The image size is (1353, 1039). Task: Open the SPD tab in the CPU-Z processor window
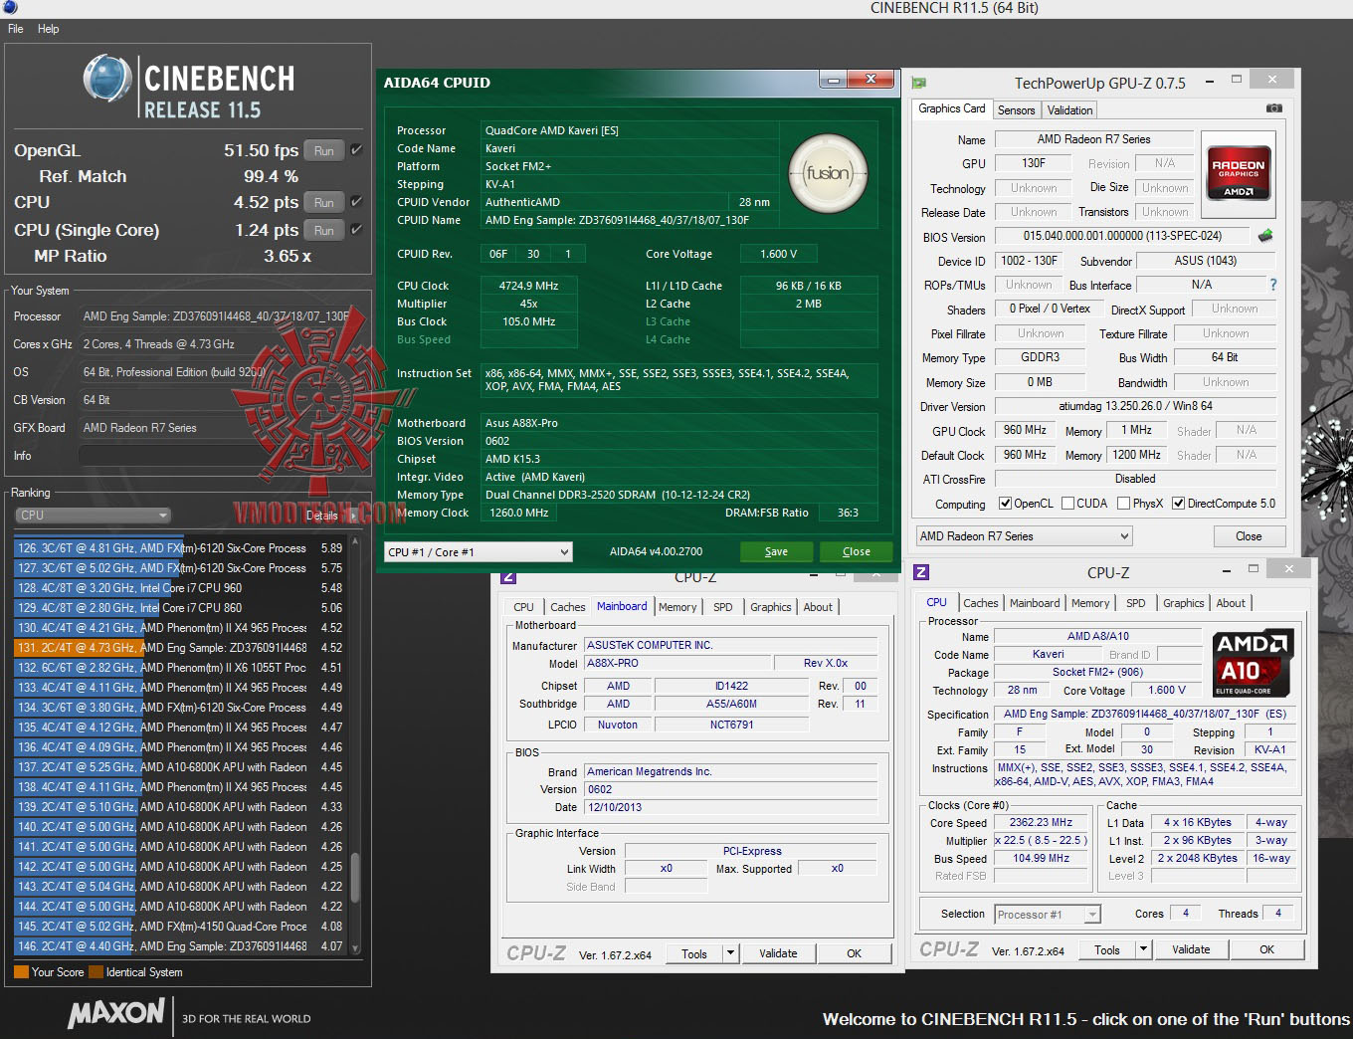point(1135,603)
